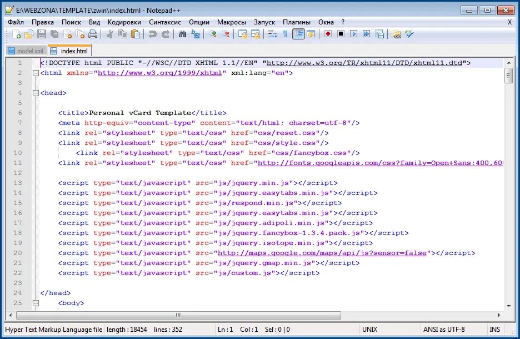Screen dimensions: 520x339
Task: Click the vertical scrollbar down arrow
Action: 509,306
